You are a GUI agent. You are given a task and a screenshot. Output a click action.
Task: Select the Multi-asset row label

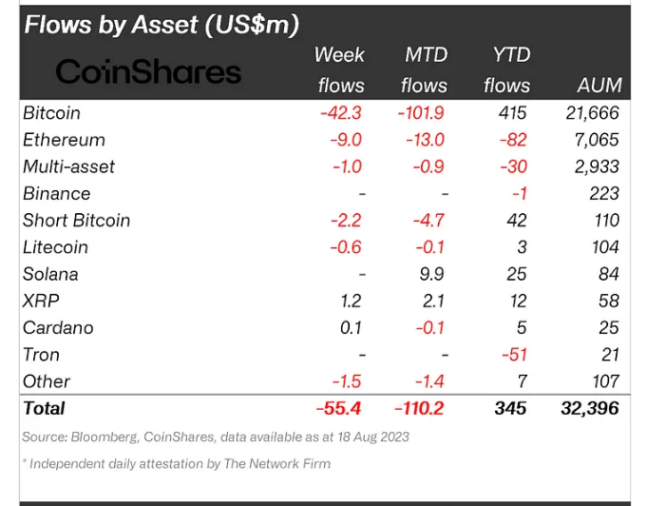pyautogui.click(x=68, y=166)
